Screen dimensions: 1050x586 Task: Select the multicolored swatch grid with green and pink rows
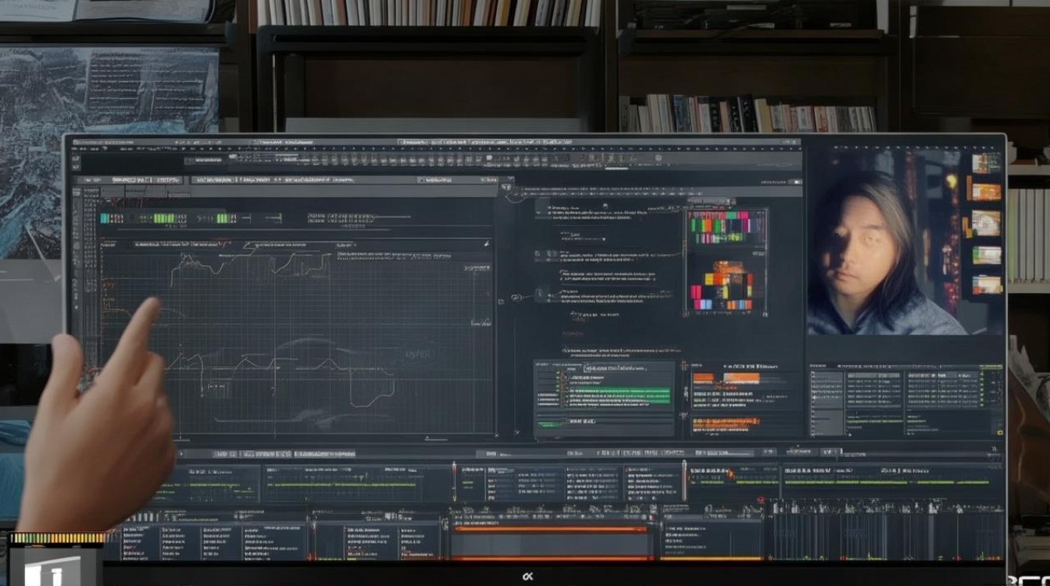[x=727, y=227]
